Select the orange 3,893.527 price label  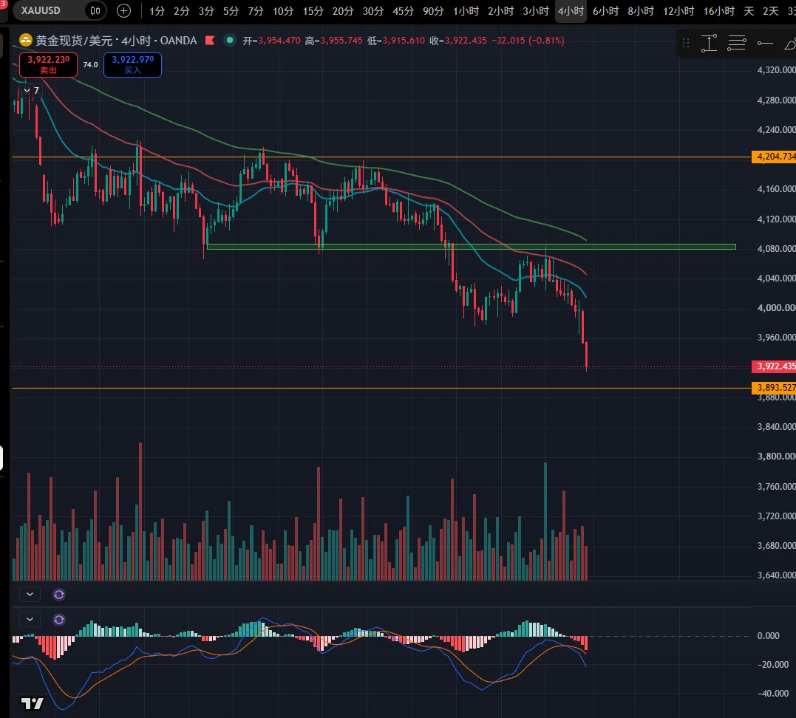(x=774, y=388)
